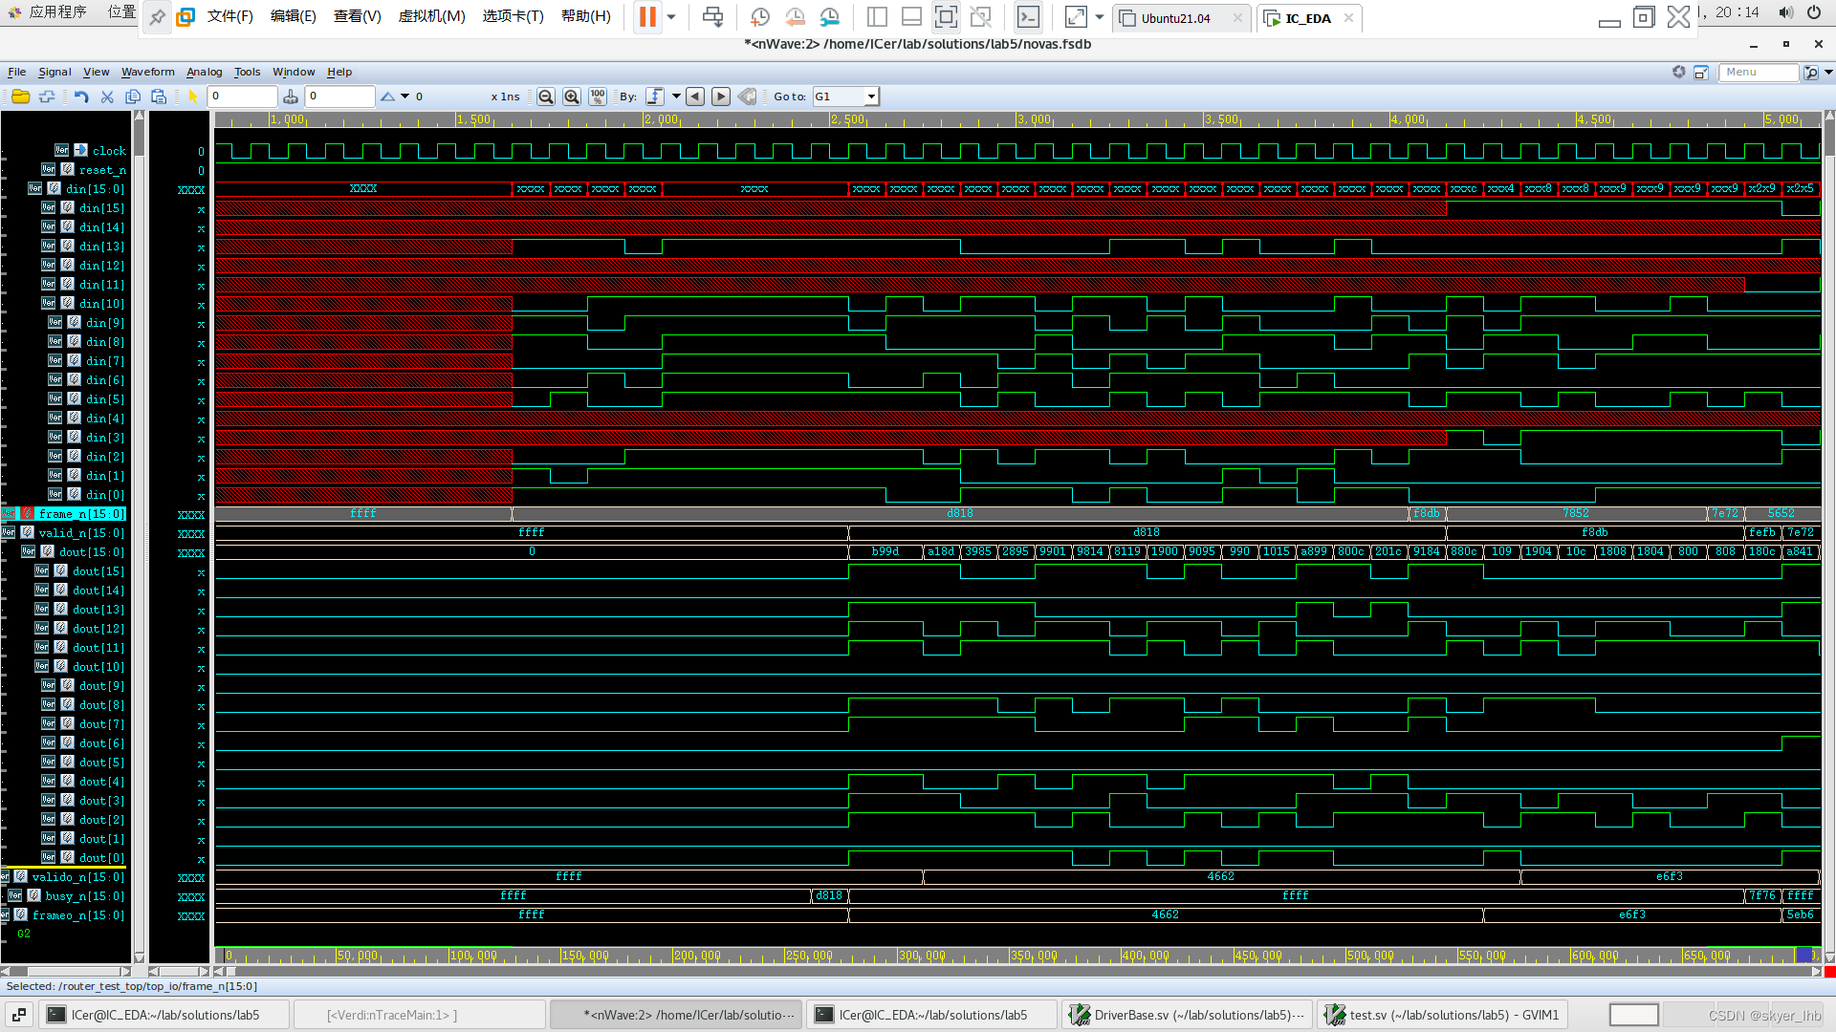
Task: Click the Zoom 100% fit icon
Action: coord(598,97)
